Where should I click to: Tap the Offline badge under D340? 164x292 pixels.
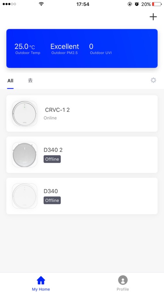52,201
